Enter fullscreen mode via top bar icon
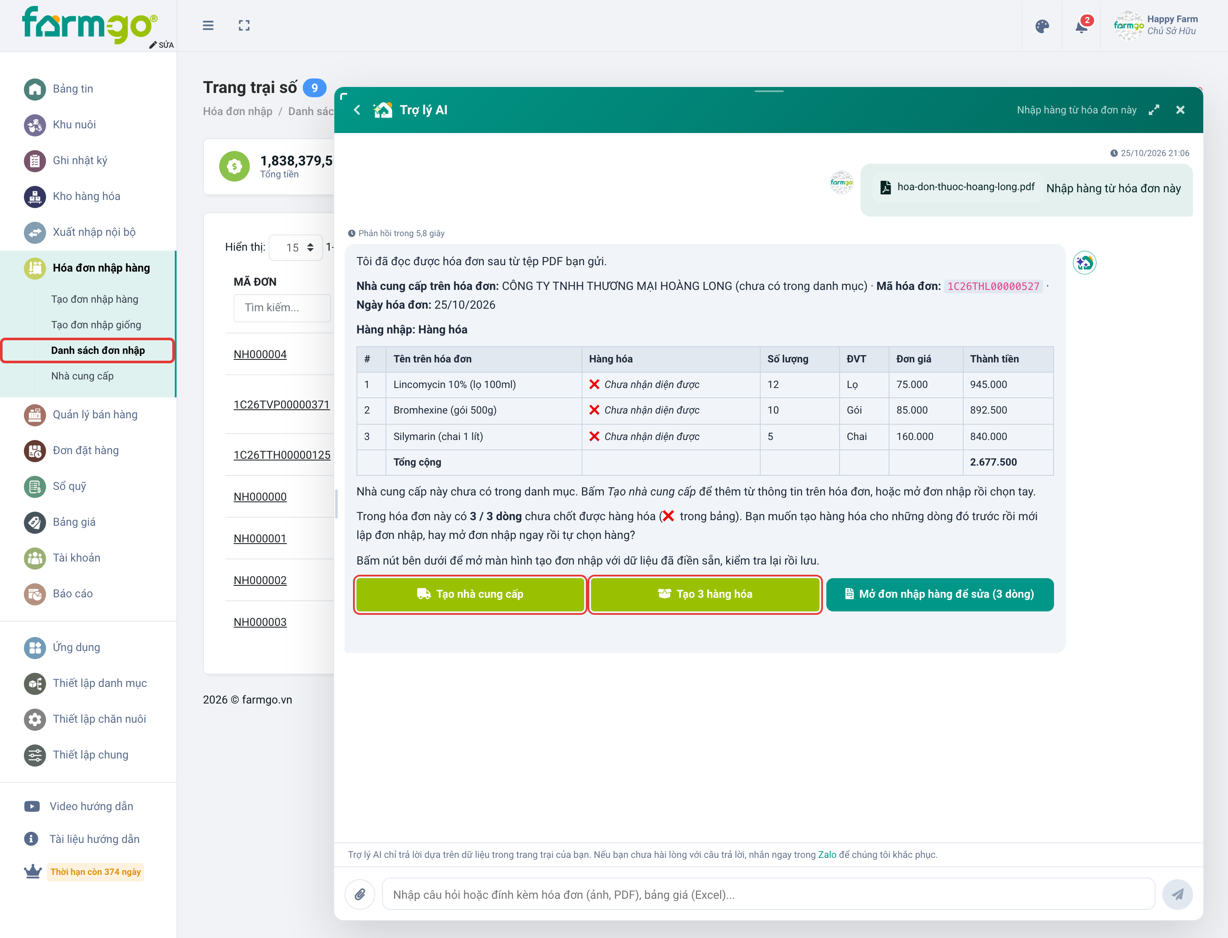This screenshot has height=938, width=1228. click(244, 26)
